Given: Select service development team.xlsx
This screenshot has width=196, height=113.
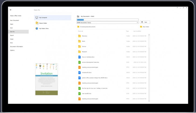Looking at the screenshot, I should coord(90,62).
